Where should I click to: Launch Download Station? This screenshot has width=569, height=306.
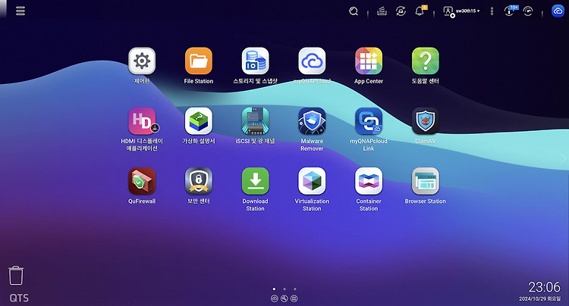(255, 181)
